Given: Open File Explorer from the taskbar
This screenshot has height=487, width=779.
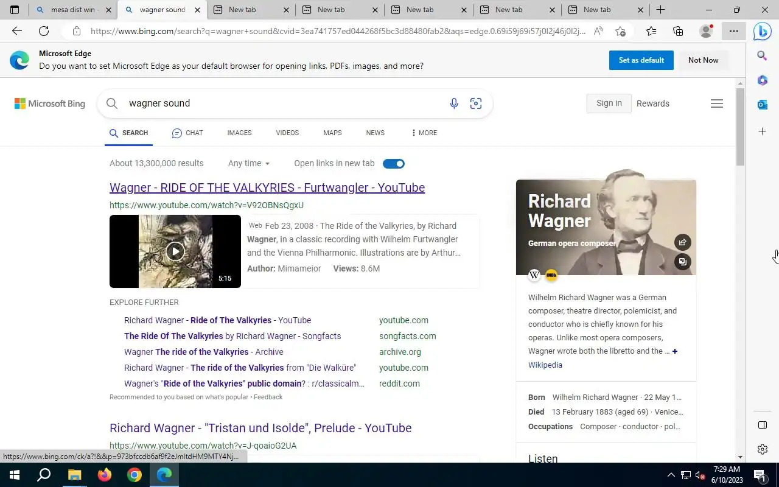Looking at the screenshot, I should pyautogui.click(x=74, y=475).
